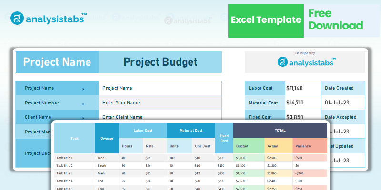
Task: Select the rate $28 cell
Action: coord(155,181)
